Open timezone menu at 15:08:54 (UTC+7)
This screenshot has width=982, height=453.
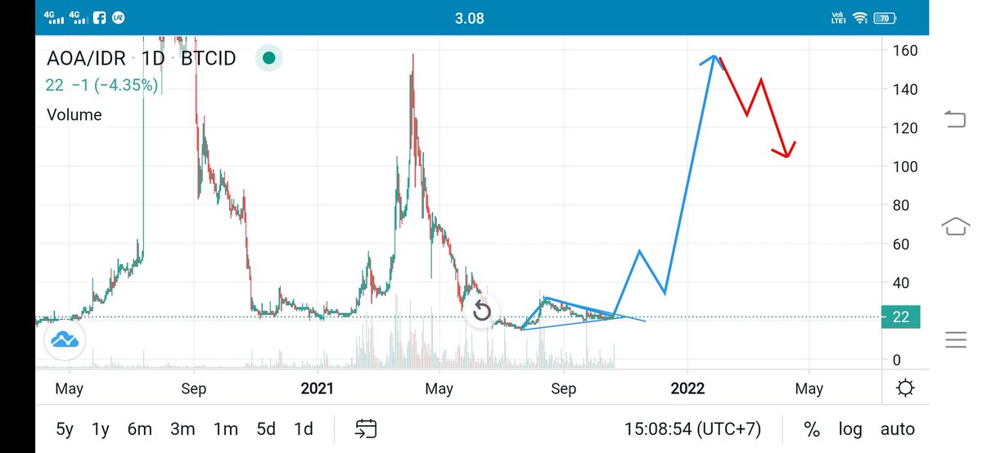coord(695,428)
